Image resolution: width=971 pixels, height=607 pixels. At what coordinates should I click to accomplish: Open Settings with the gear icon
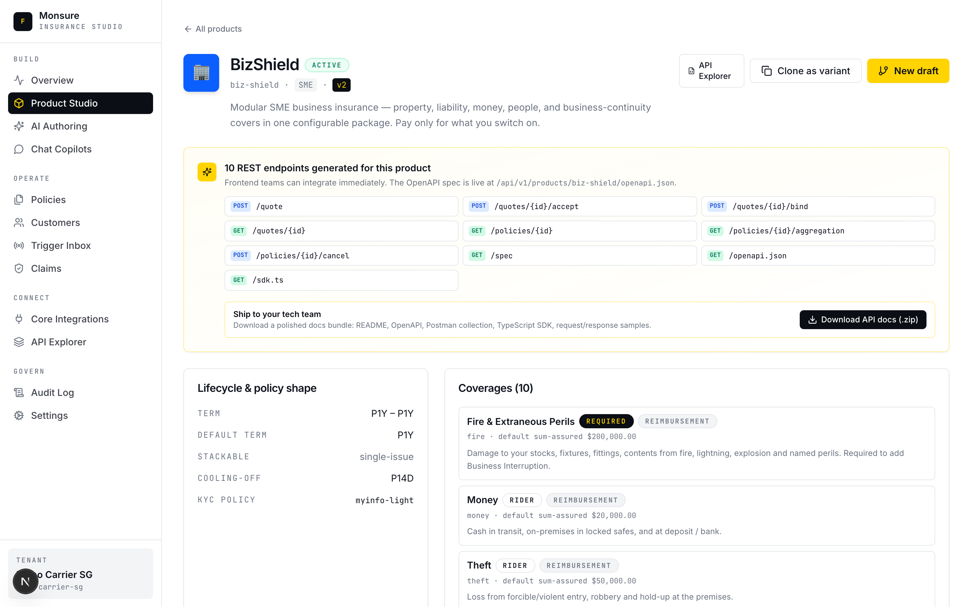point(19,415)
